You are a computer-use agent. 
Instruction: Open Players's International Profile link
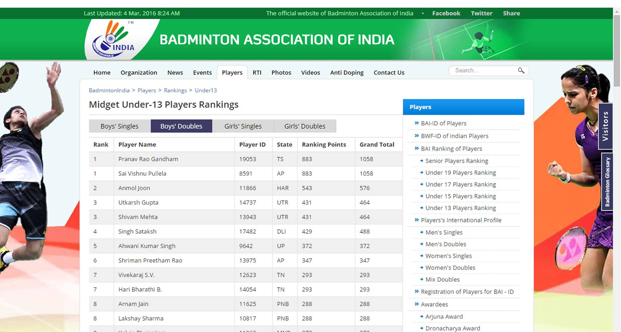pos(461,220)
